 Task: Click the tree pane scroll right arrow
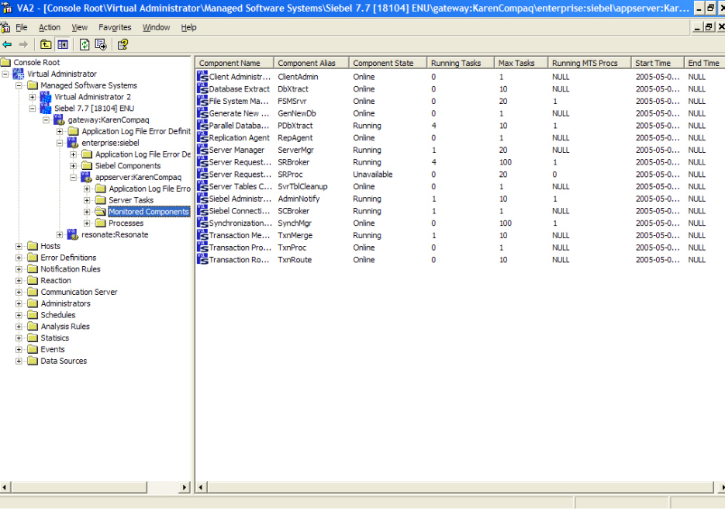tap(185, 487)
